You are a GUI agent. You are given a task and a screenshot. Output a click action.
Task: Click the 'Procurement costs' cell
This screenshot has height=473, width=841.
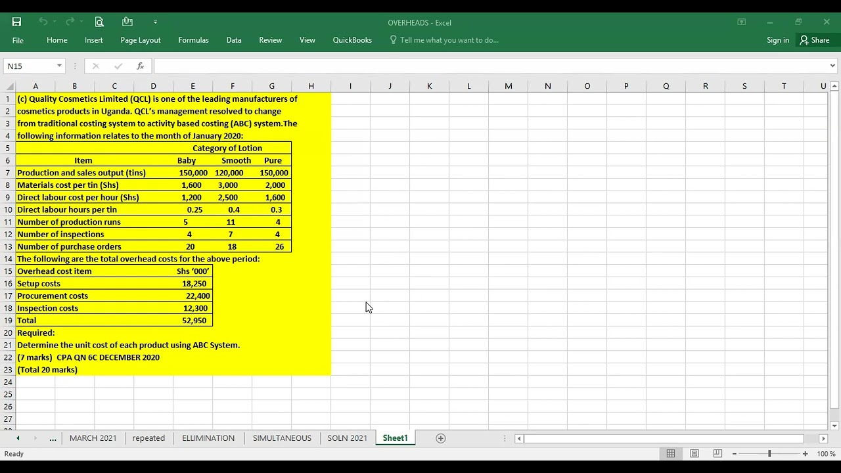pyautogui.click(x=53, y=296)
